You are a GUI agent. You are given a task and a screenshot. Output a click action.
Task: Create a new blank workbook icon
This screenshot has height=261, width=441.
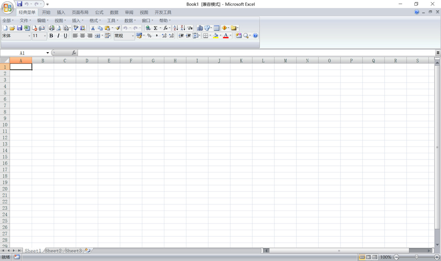[5, 28]
